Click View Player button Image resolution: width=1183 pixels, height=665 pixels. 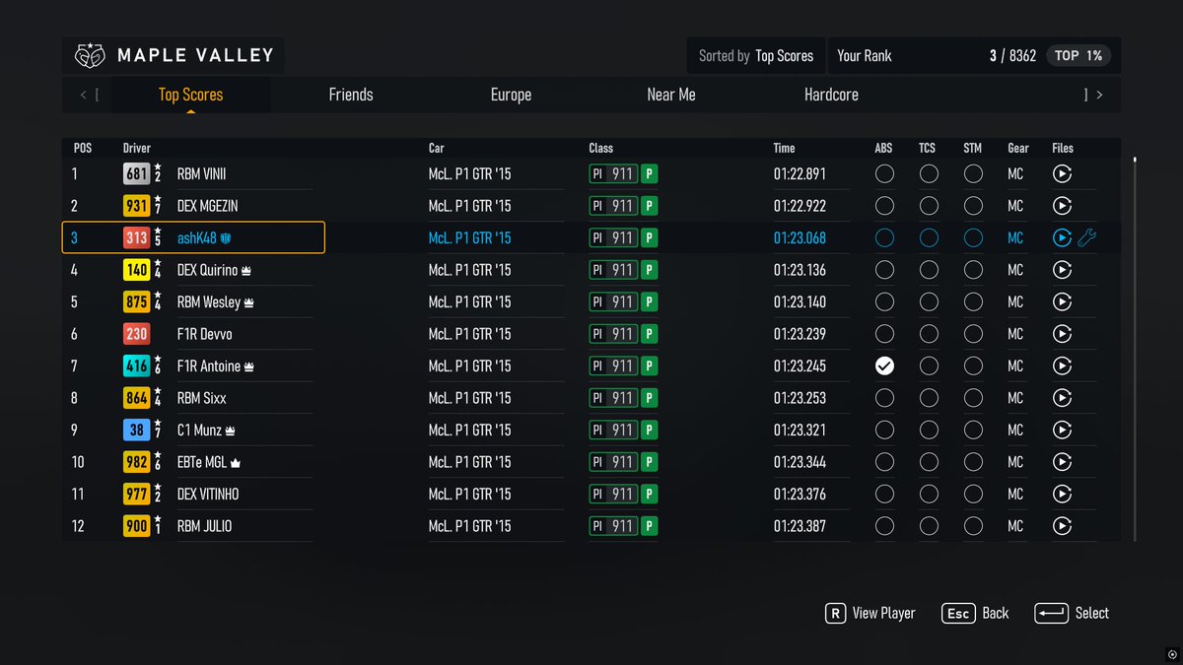[870, 613]
